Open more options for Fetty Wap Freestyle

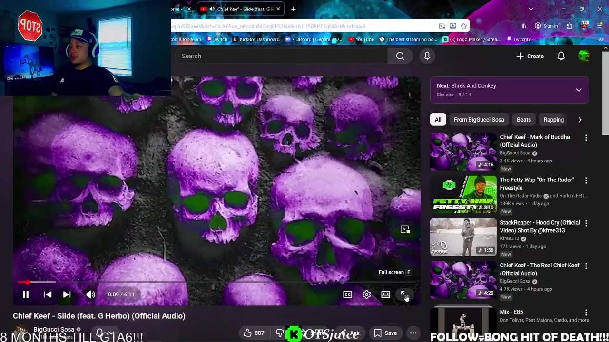point(586,180)
